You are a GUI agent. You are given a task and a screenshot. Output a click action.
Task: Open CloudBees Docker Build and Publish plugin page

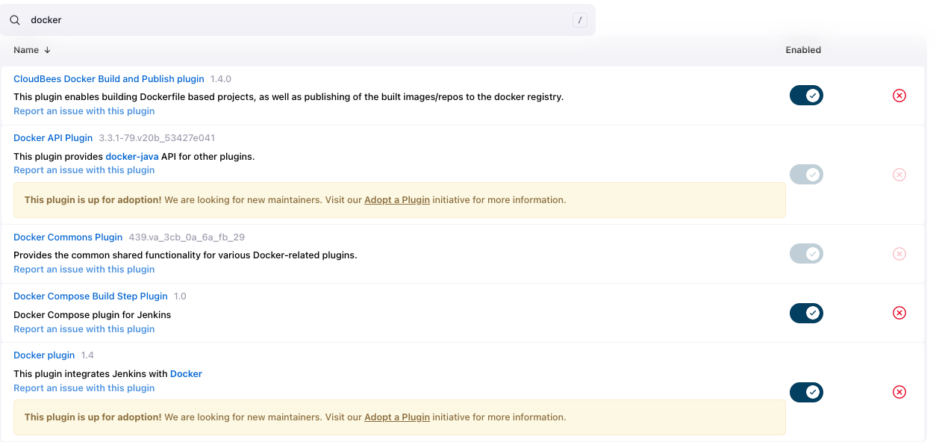(x=109, y=79)
